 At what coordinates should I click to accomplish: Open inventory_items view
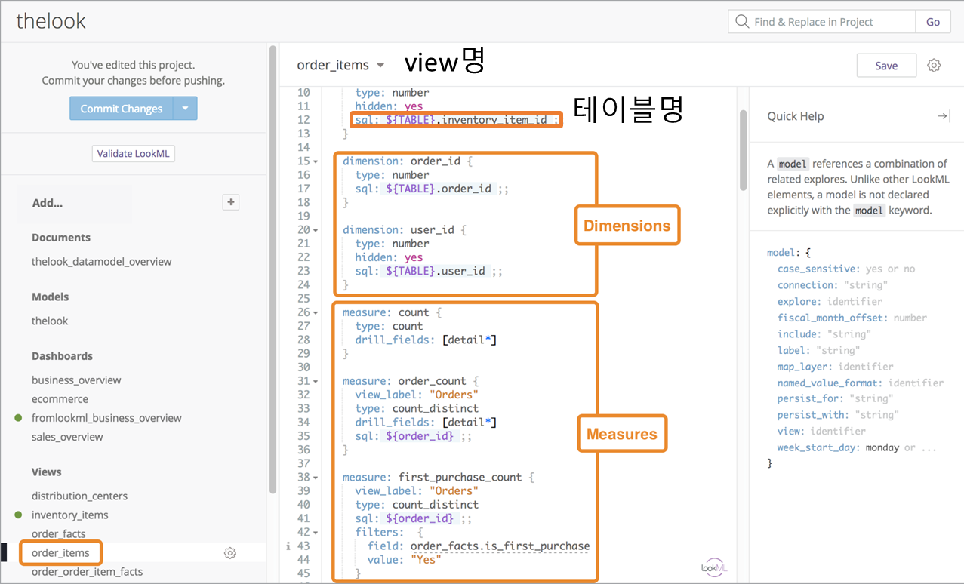(70, 515)
